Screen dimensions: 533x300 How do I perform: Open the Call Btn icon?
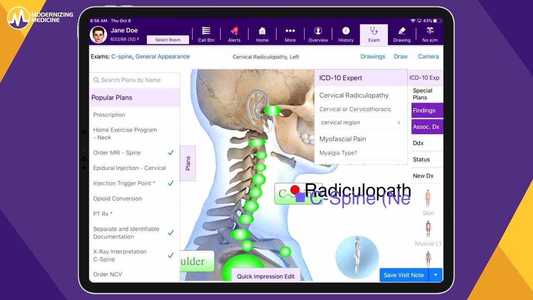[x=206, y=31]
